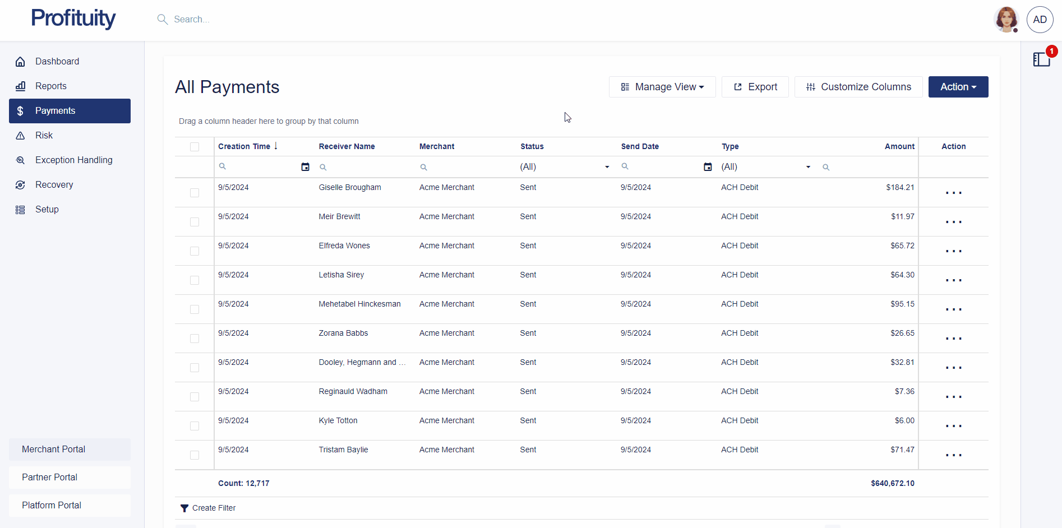This screenshot has height=528, width=1062.
Task: Open the notifications panel icon with badge
Action: pyautogui.click(x=1041, y=59)
